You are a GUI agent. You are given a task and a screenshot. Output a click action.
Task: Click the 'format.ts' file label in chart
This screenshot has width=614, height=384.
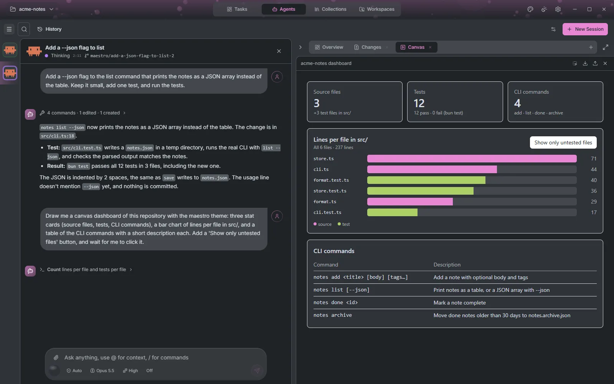pyautogui.click(x=325, y=202)
